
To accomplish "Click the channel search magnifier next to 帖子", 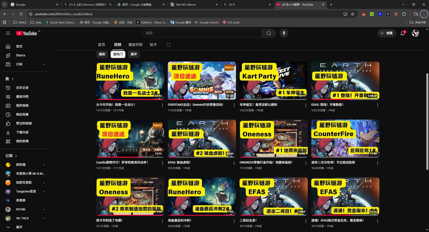I will click(x=169, y=45).
